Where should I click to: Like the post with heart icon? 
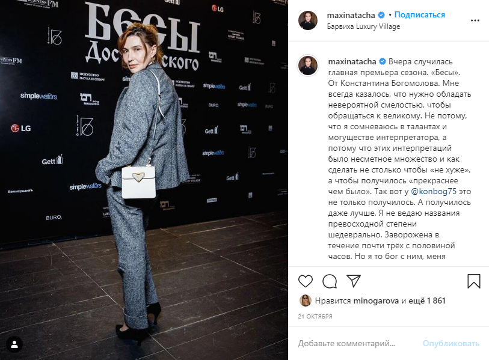306,281
